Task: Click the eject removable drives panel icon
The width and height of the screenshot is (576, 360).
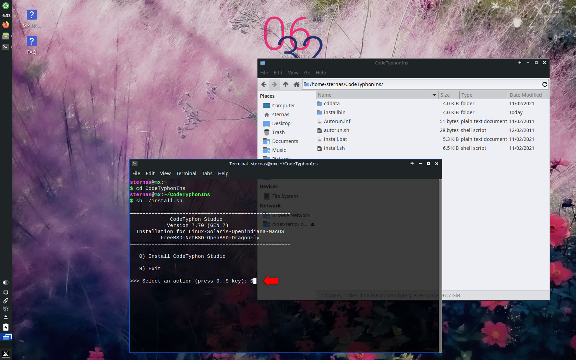Action: click(x=5, y=317)
